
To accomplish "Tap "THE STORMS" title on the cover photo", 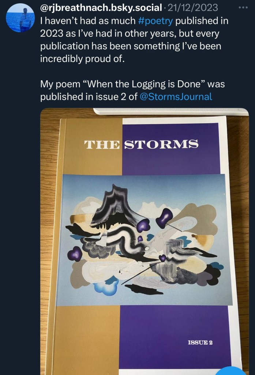I will click(141, 144).
